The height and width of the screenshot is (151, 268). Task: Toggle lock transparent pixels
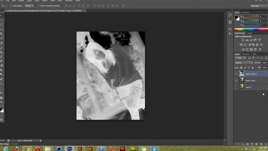tap(241, 68)
